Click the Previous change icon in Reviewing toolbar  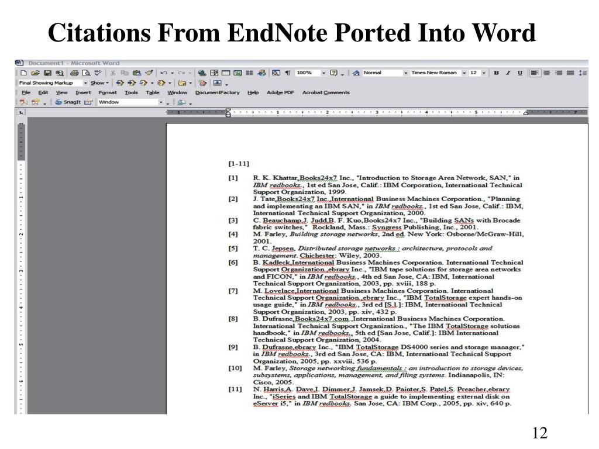[120, 83]
